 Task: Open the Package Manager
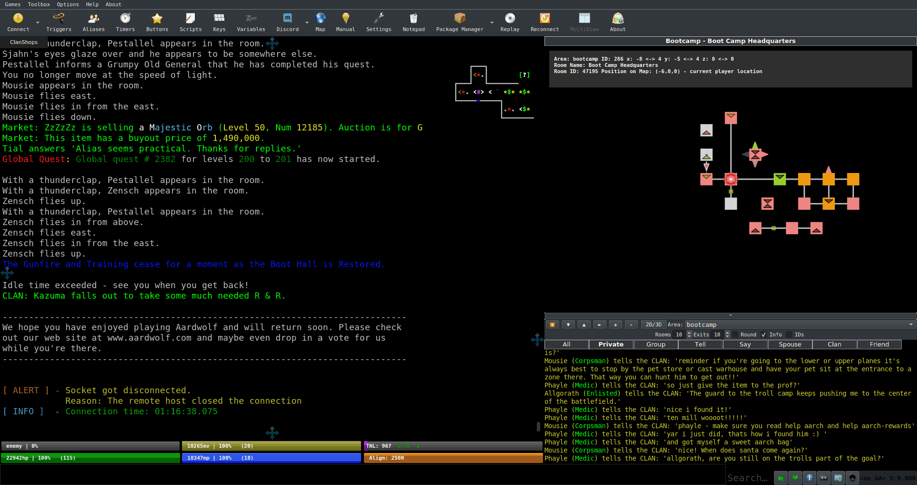pos(459,22)
